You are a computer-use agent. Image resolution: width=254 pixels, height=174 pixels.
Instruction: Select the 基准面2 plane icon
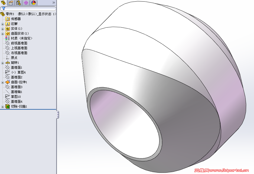[x=8, y=77]
